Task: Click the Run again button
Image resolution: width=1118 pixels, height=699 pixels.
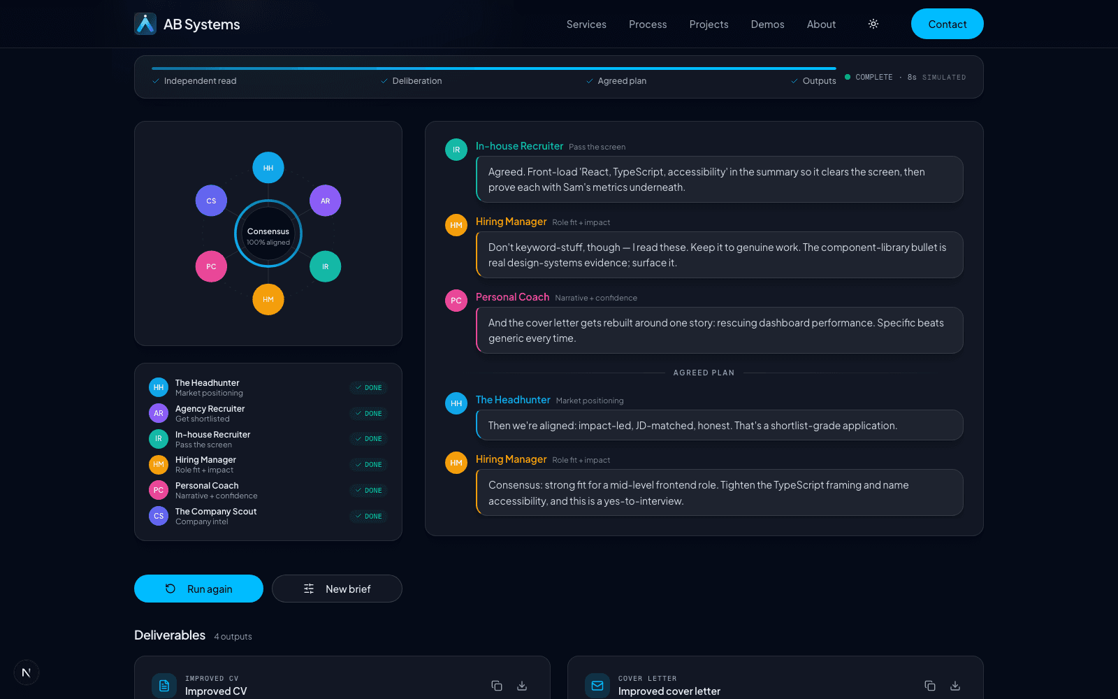Action: pos(198,589)
